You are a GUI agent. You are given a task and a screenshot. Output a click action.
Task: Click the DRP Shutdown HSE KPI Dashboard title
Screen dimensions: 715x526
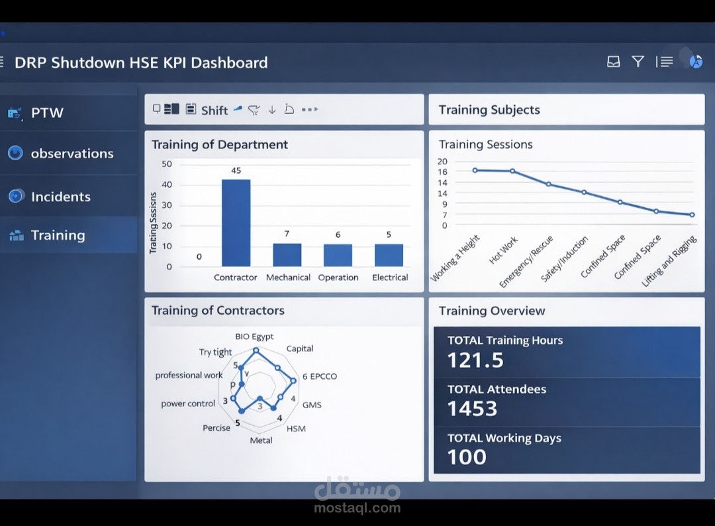tap(141, 62)
